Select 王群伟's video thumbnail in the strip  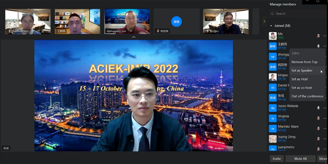77,21
